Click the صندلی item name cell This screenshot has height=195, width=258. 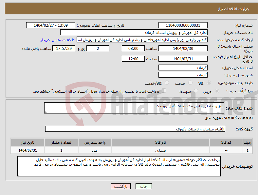(160, 150)
